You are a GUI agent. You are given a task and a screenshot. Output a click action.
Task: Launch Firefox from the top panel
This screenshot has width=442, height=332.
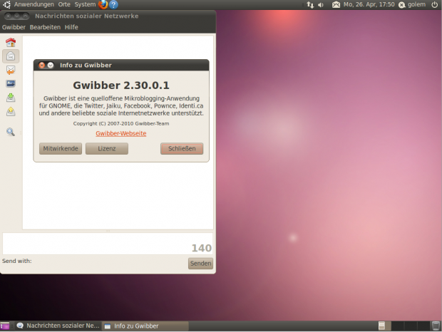click(x=103, y=4)
